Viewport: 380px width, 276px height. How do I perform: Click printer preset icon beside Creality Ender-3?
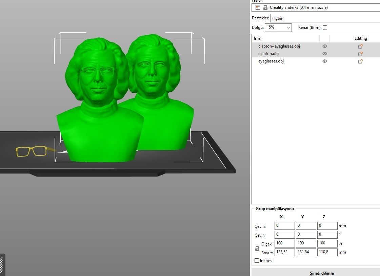point(258,7)
